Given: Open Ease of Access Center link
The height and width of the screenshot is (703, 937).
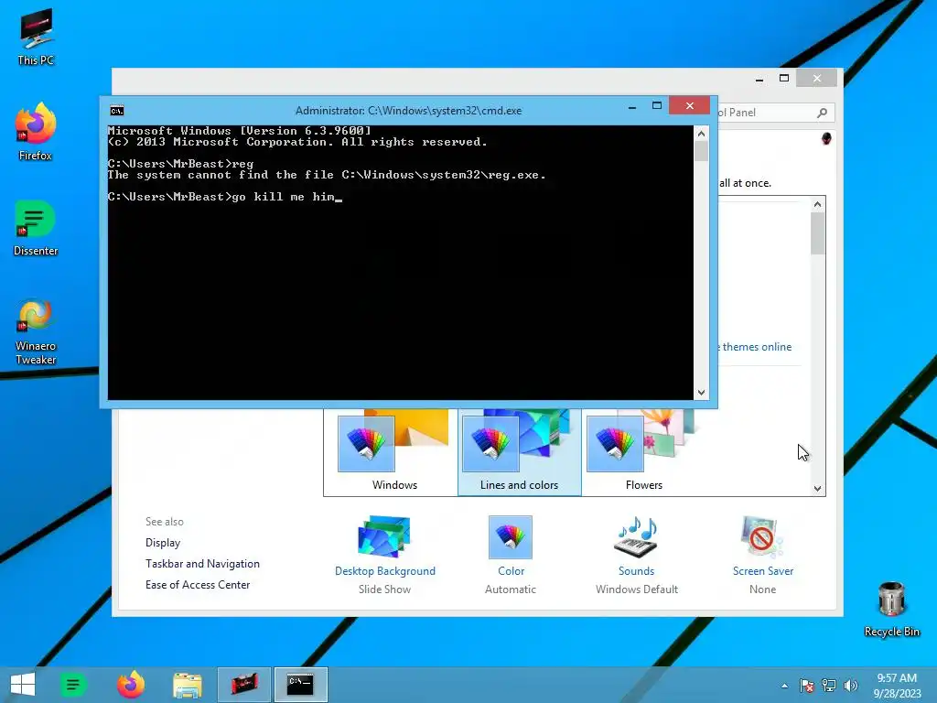Looking at the screenshot, I should tap(198, 585).
